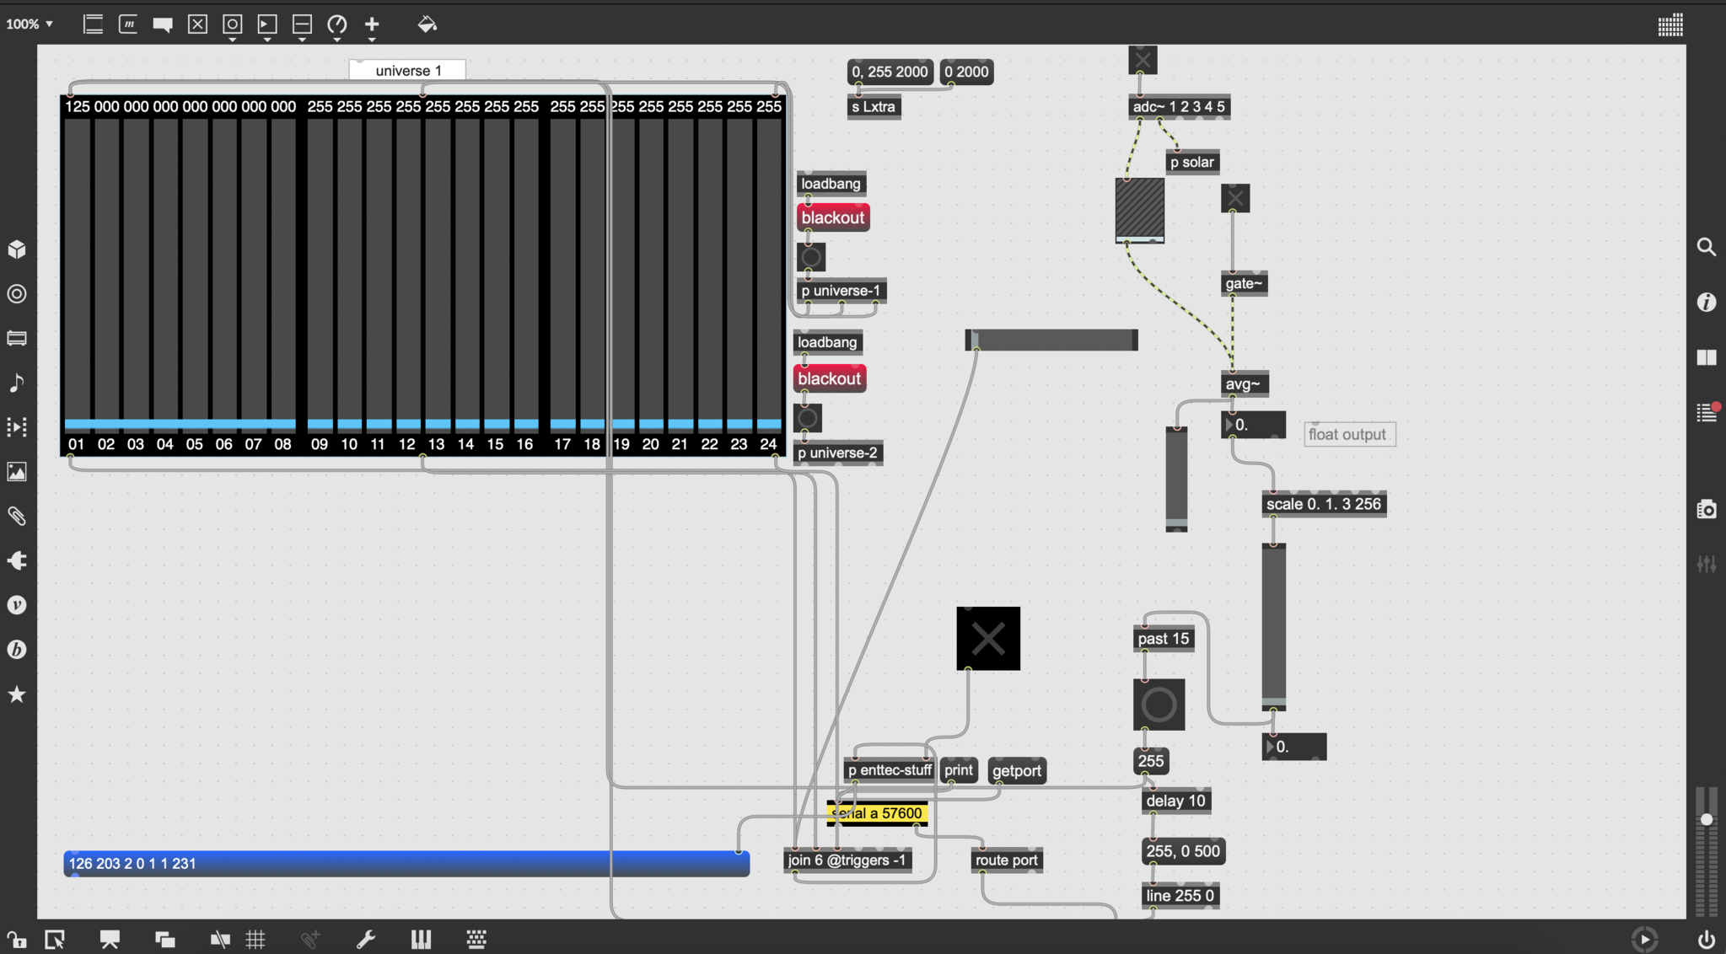Screen dimensions: 1726x954
Task: Click the first red blackout message
Action: point(833,217)
